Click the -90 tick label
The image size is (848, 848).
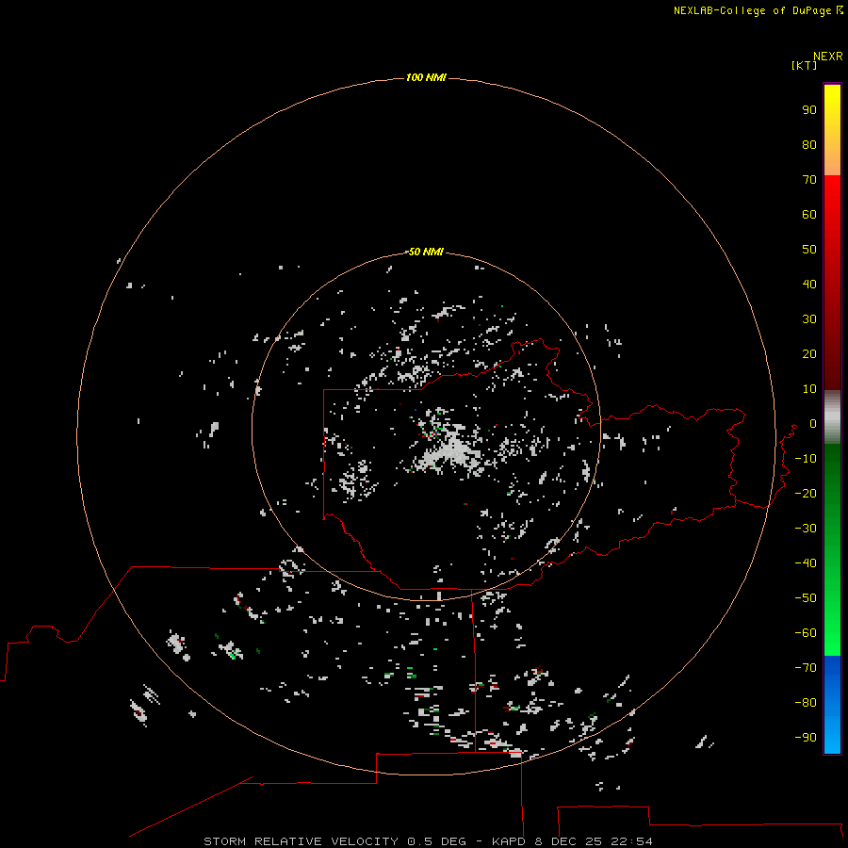tap(806, 738)
